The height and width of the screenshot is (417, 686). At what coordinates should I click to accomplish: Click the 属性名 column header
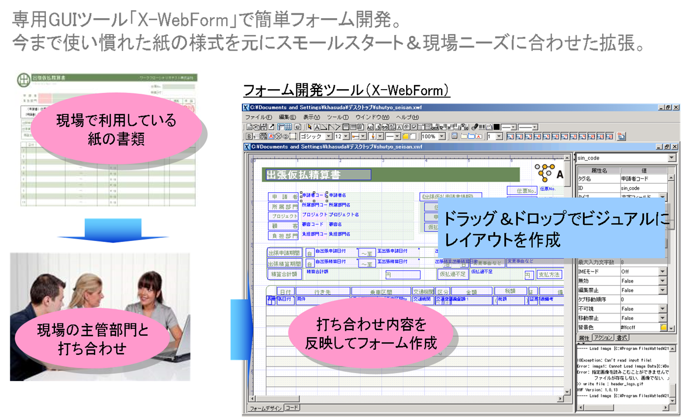coord(598,170)
